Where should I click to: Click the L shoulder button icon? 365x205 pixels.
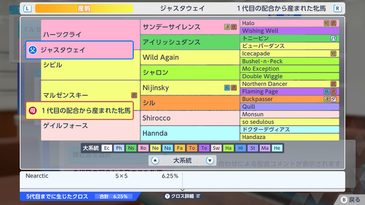(x=27, y=9)
